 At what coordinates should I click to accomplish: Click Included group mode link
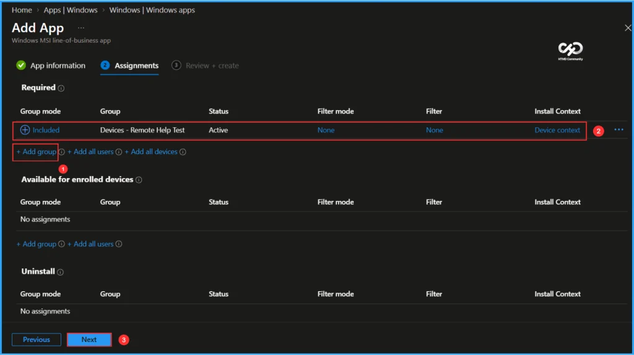(46, 130)
